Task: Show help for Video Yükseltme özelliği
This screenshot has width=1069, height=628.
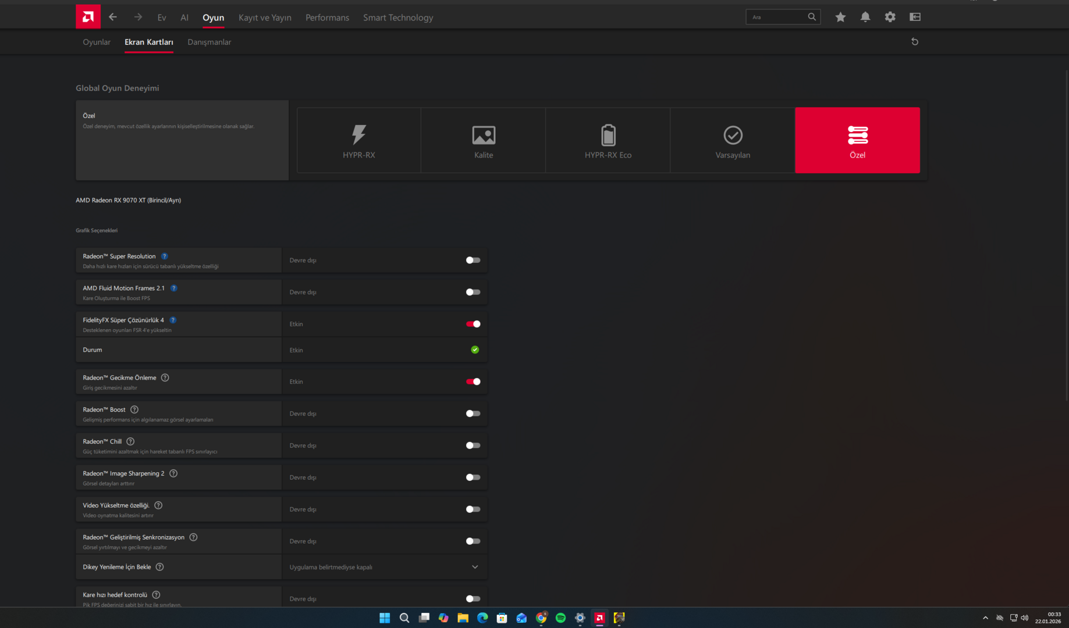Action: point(158,505)
